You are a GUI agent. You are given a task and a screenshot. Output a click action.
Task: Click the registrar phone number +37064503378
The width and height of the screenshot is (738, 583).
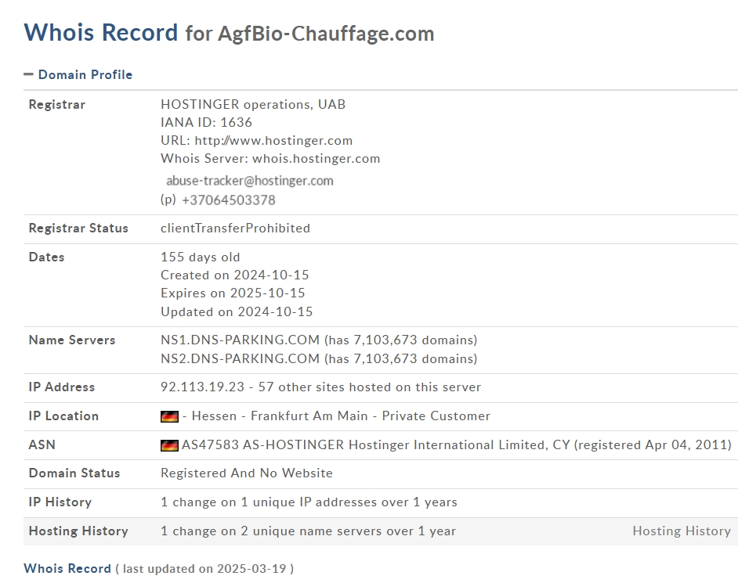pos(229,200)
